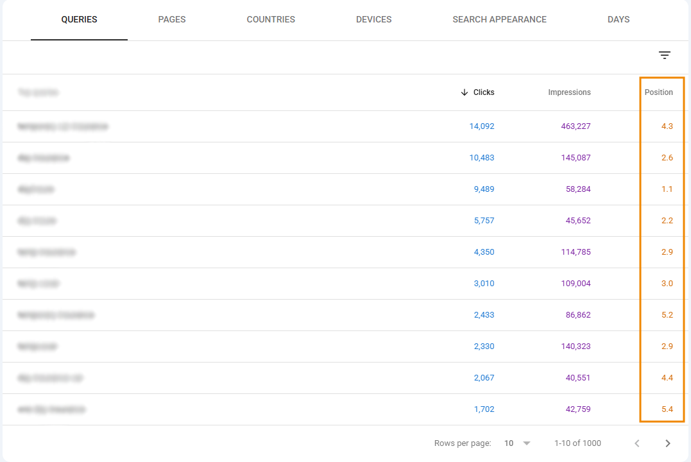Select impressions value 86,862
This screenshot has height=462, width=691.
coord(578,315)
